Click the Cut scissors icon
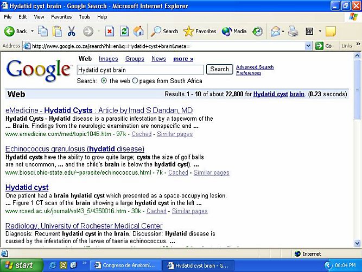 (x=72, y=31)
